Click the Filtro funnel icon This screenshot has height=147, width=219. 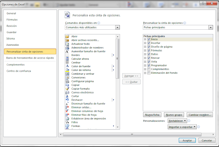(67, 122)
